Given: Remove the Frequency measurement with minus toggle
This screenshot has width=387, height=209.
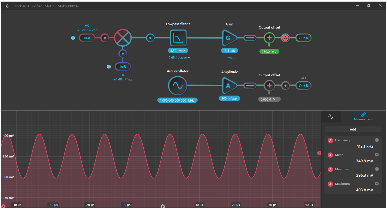Looking at the screenshot, I should (377, 140).
